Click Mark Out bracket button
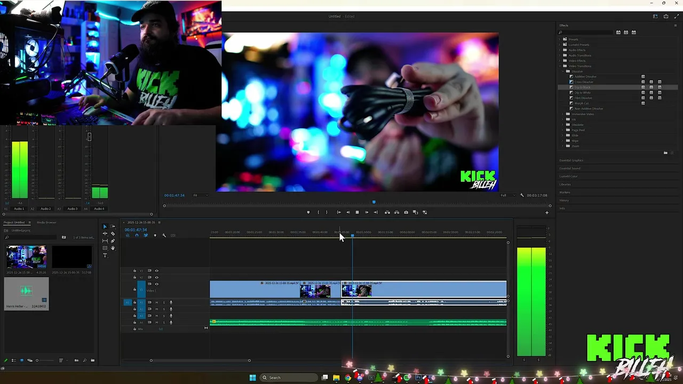Image resolution: width=683 pixels, height=384 pixels. (x=327, y=212)
